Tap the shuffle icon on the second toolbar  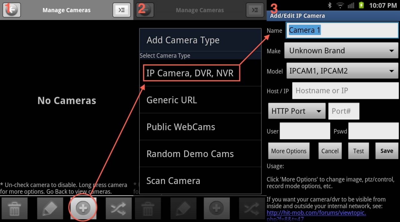pos(252,208)
